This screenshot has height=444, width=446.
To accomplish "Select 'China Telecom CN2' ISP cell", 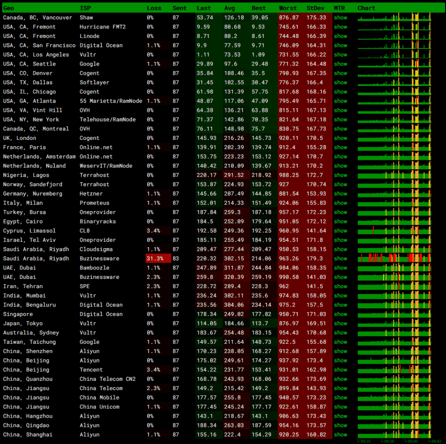I will 107,379.
